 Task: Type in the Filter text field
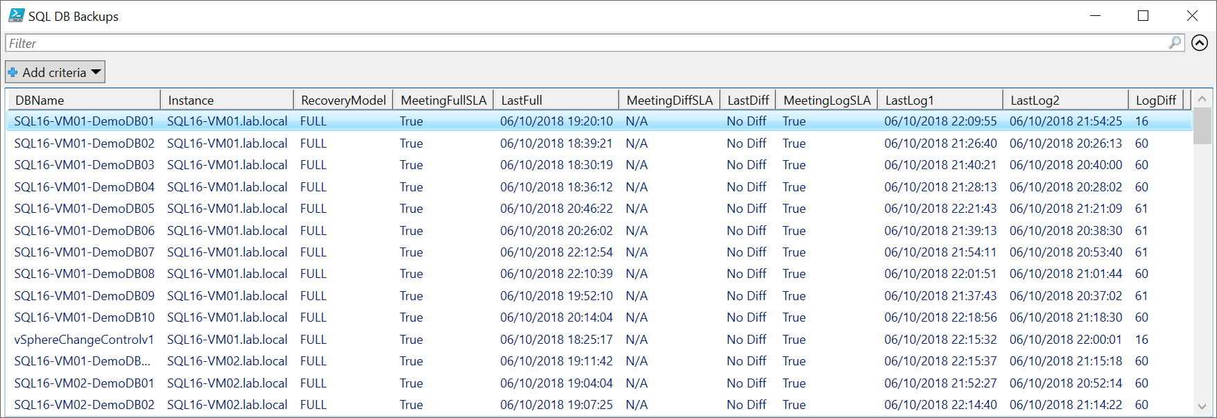(582, 43)
